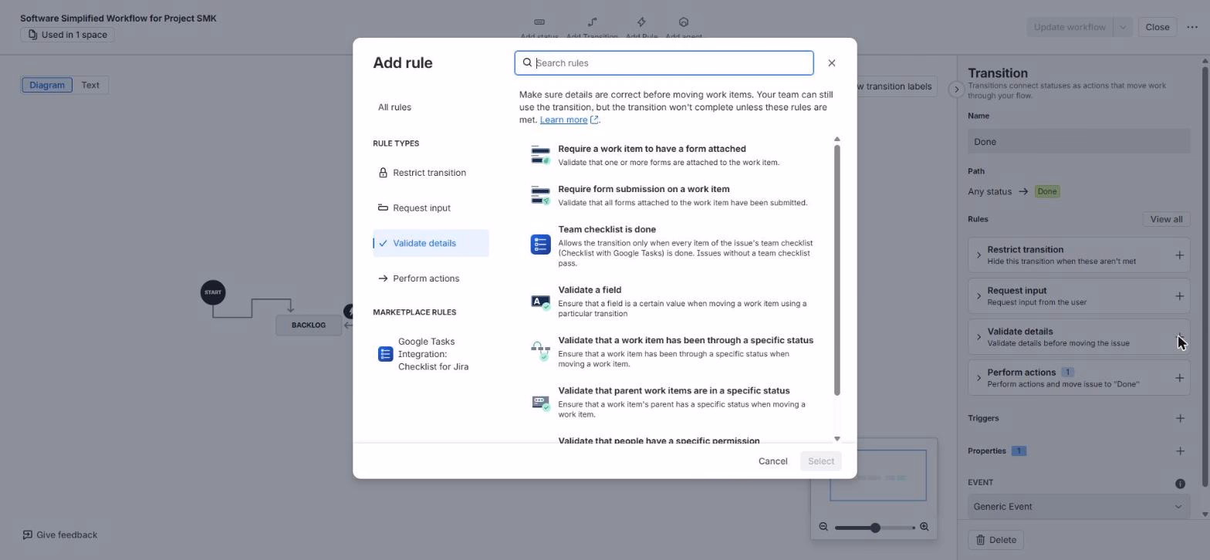Add a Request input rule with plus

tap(1179, 296)
